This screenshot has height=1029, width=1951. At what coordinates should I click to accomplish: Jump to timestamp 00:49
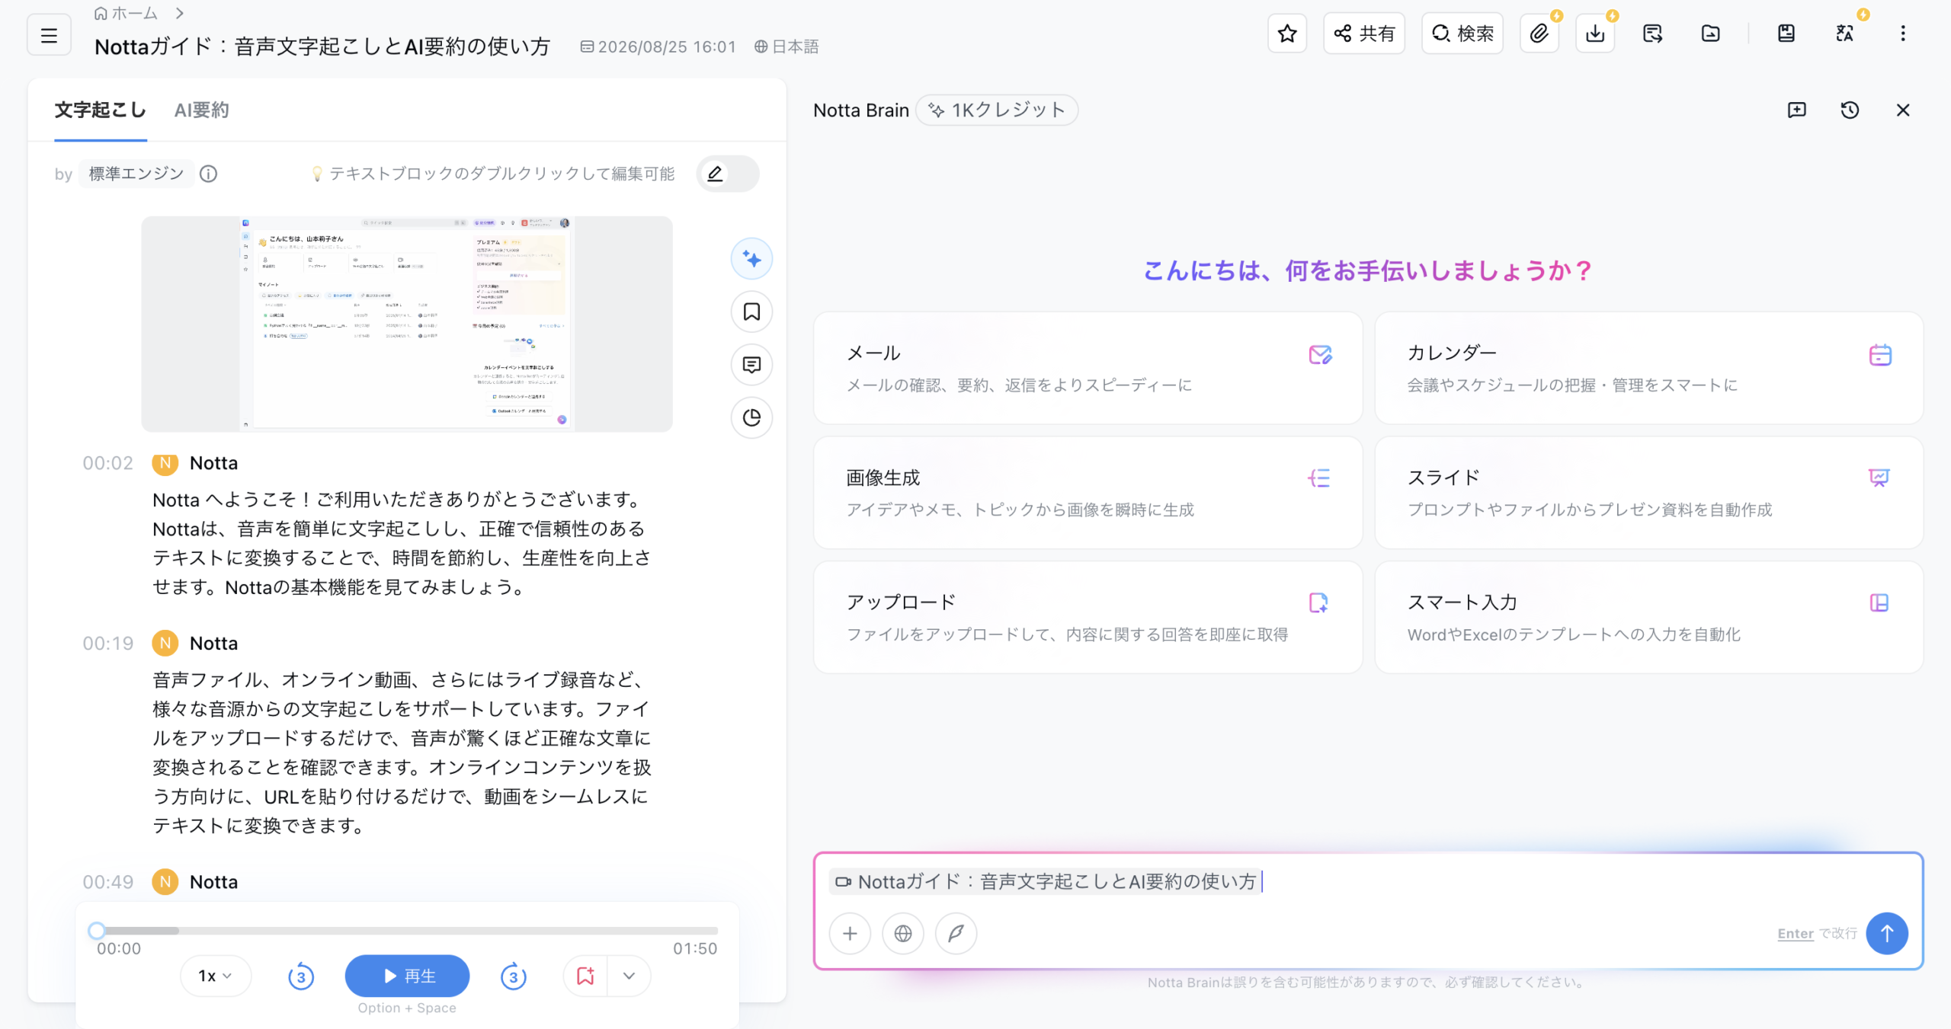(107, 882)
